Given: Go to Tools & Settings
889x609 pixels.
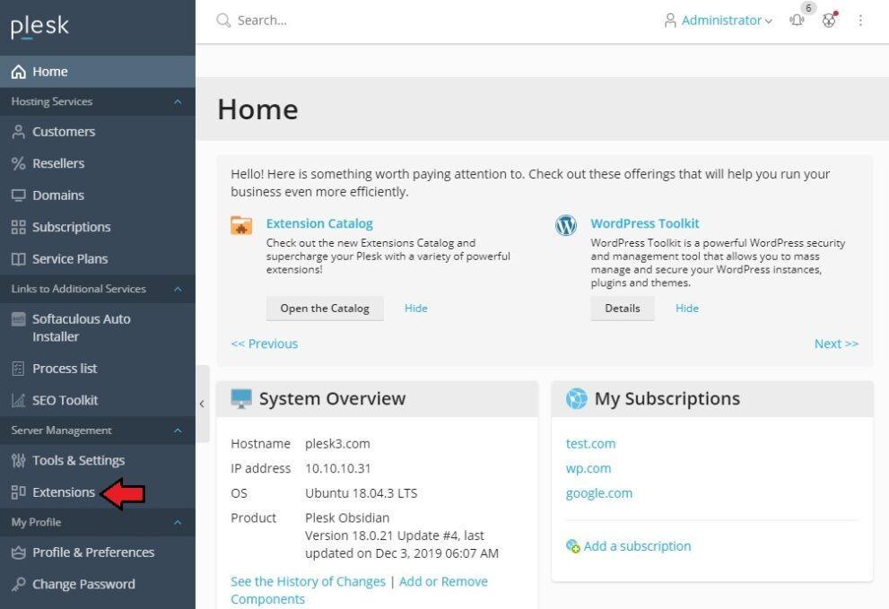Looking at the screenshot, I should pyautogui.click(x=78, y=460).
